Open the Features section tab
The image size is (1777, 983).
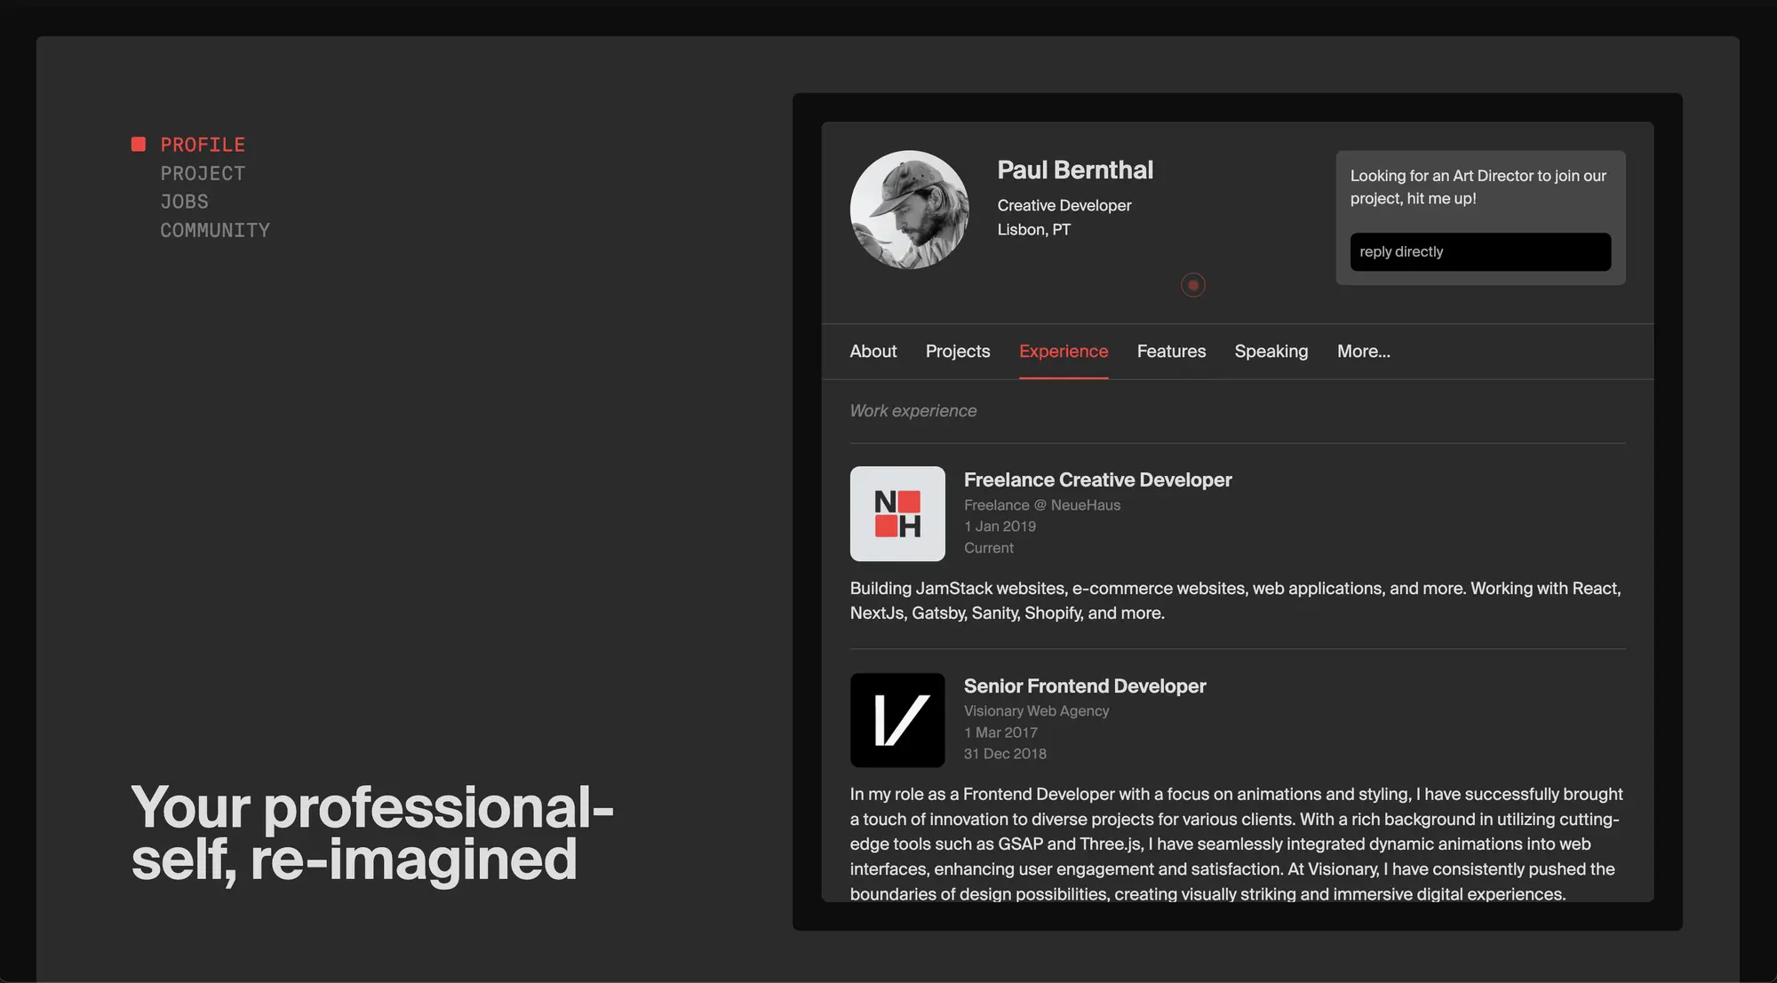1171,351
